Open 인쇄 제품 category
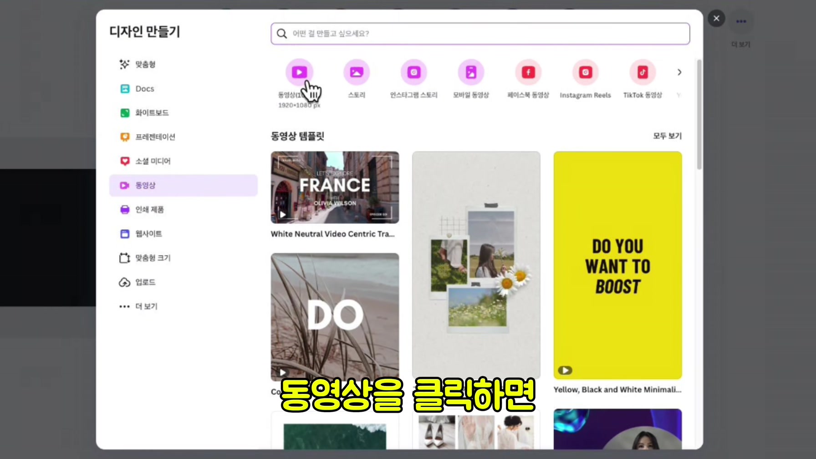This screenshot has height=459, width=816. (183, 209)
